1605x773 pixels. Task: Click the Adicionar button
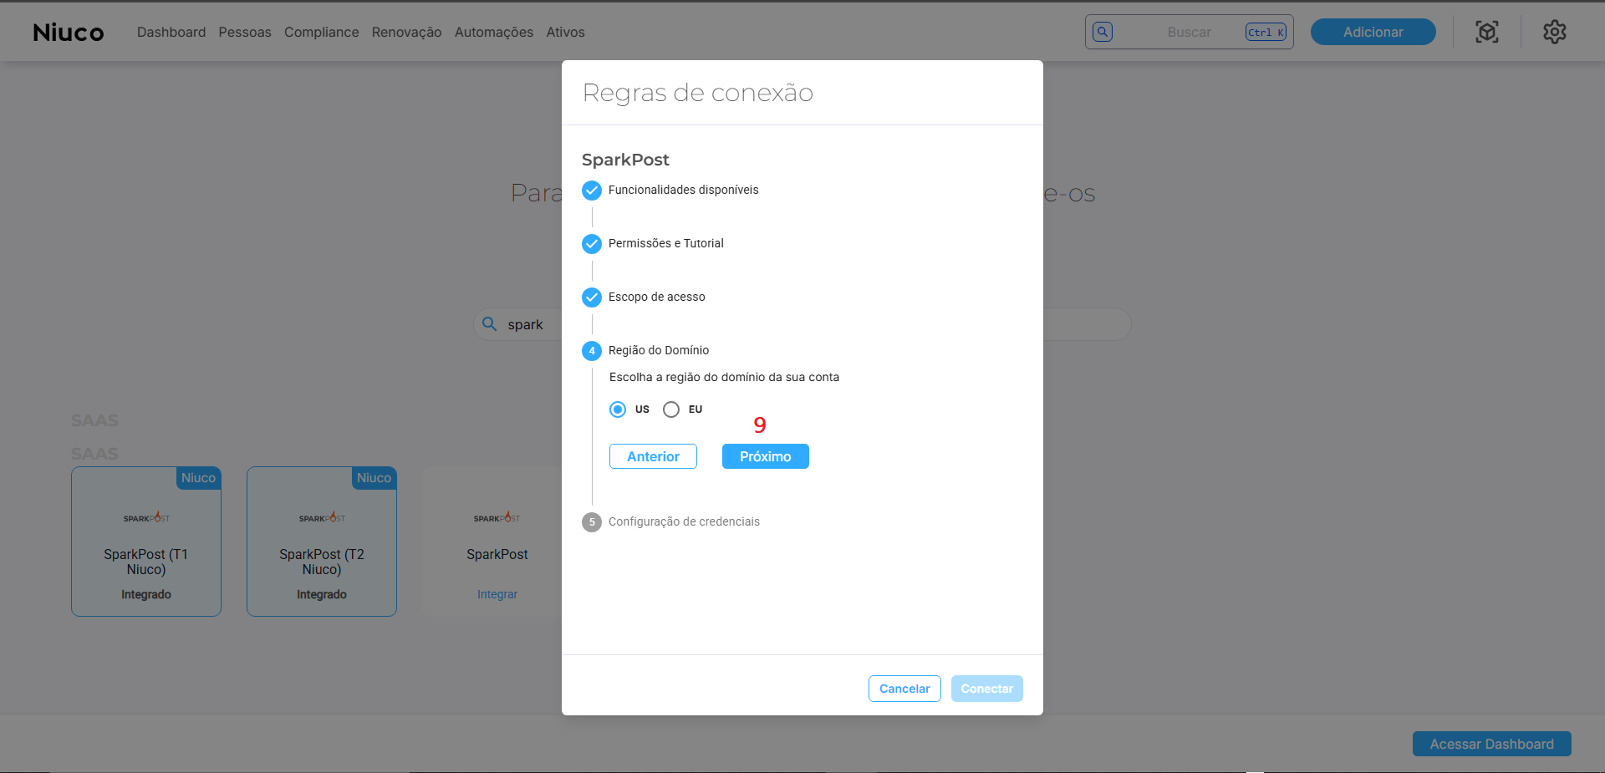tap(1373, 32)
